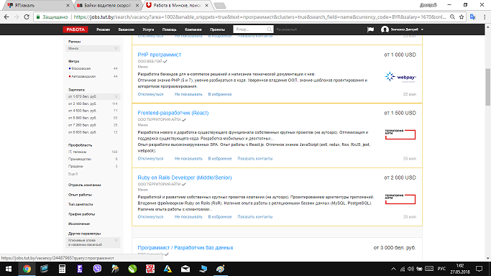Launch Calculator from the taskbar
Viewport: 491px width, 276px height.
click(62, 269)
